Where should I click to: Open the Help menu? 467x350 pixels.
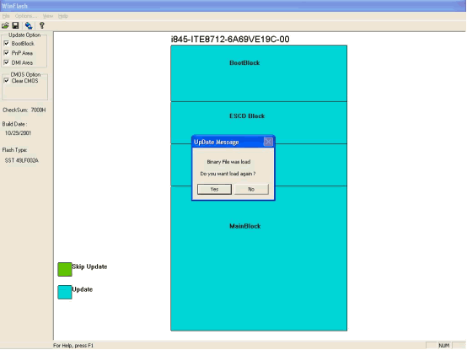[x=63, y=16]
